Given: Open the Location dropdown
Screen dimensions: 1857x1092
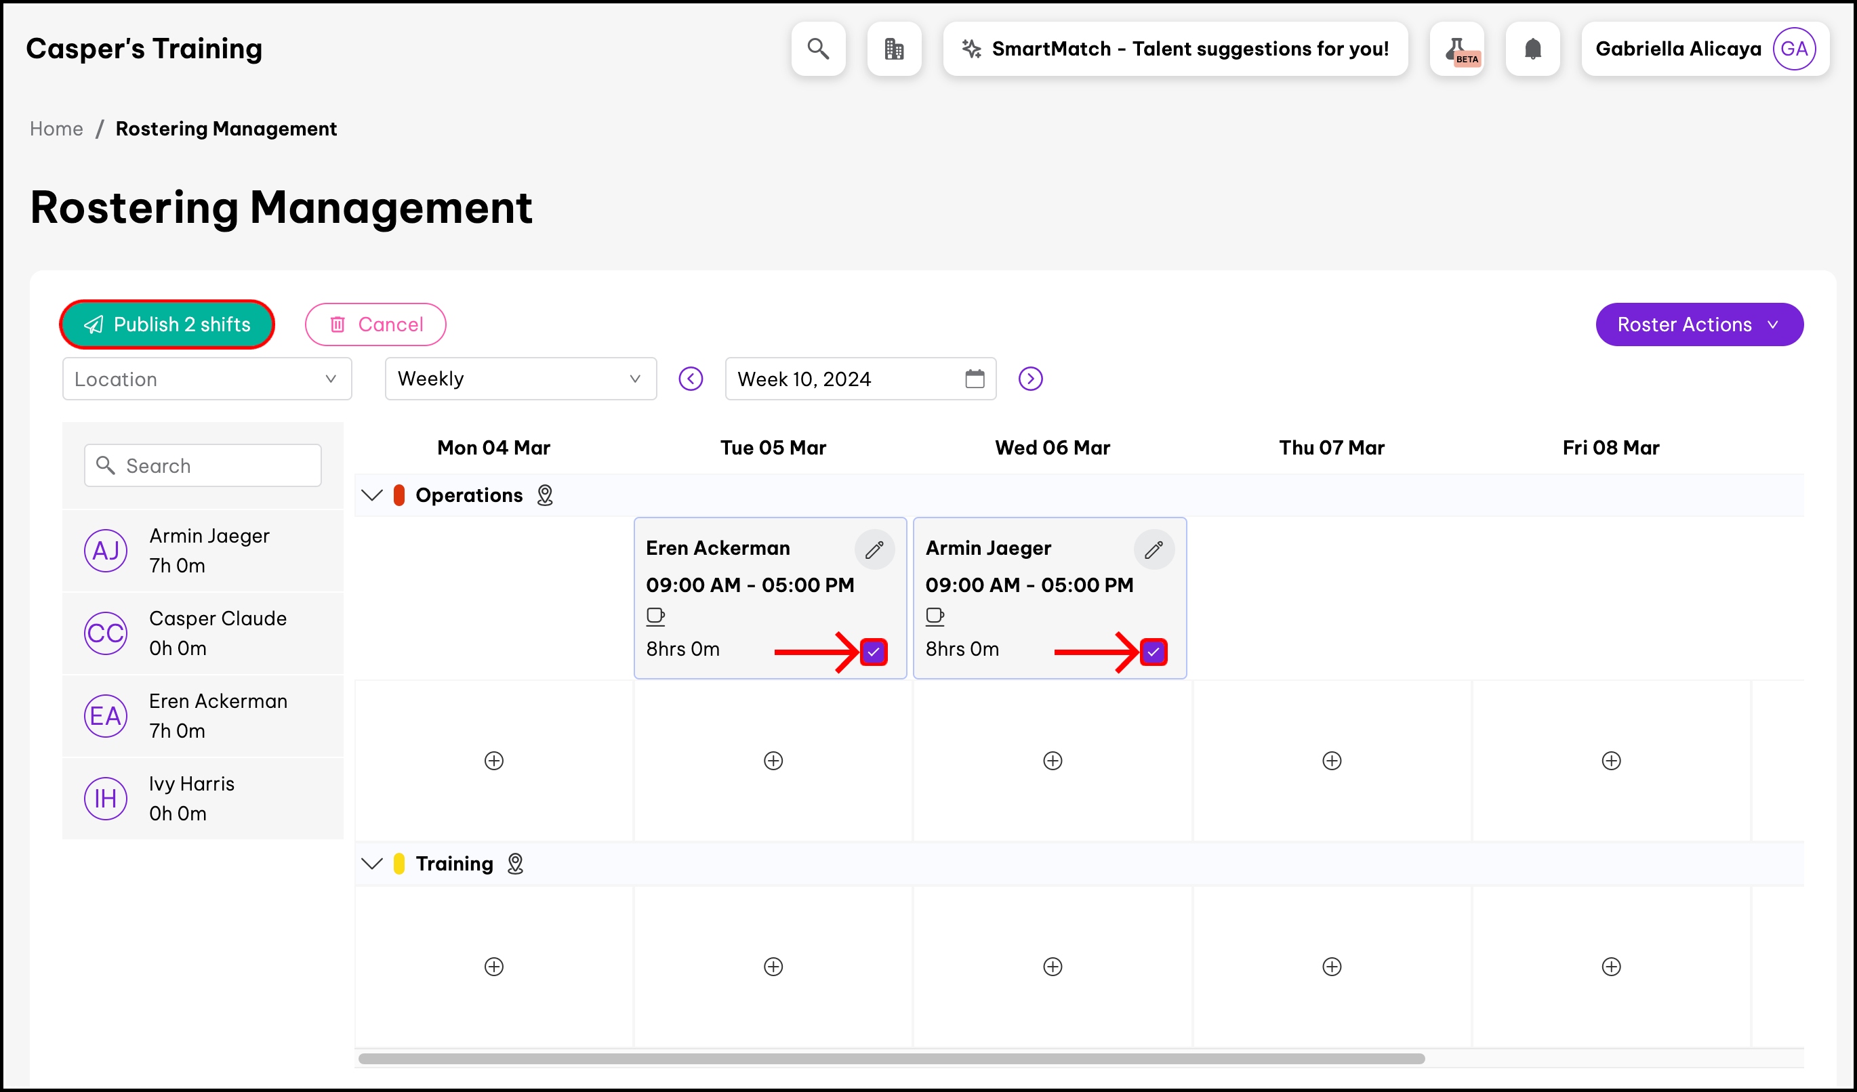Looking at the screenshot, I should pyautogui.click(x=206, y=379).
